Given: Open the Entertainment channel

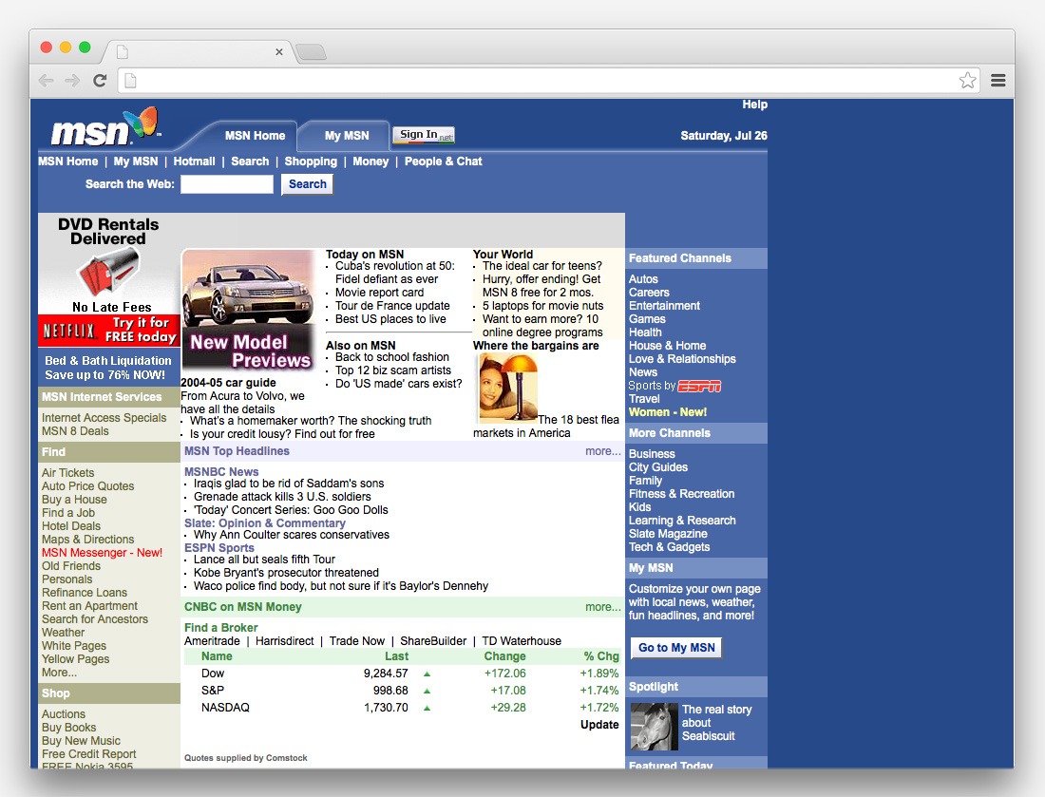Looking at the screenshot, I should (x=664, y=306).
